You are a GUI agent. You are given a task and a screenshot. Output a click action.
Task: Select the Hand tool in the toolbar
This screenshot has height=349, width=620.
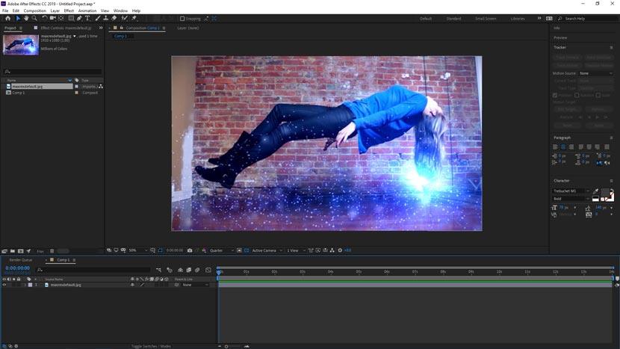[x=26, y=18]
